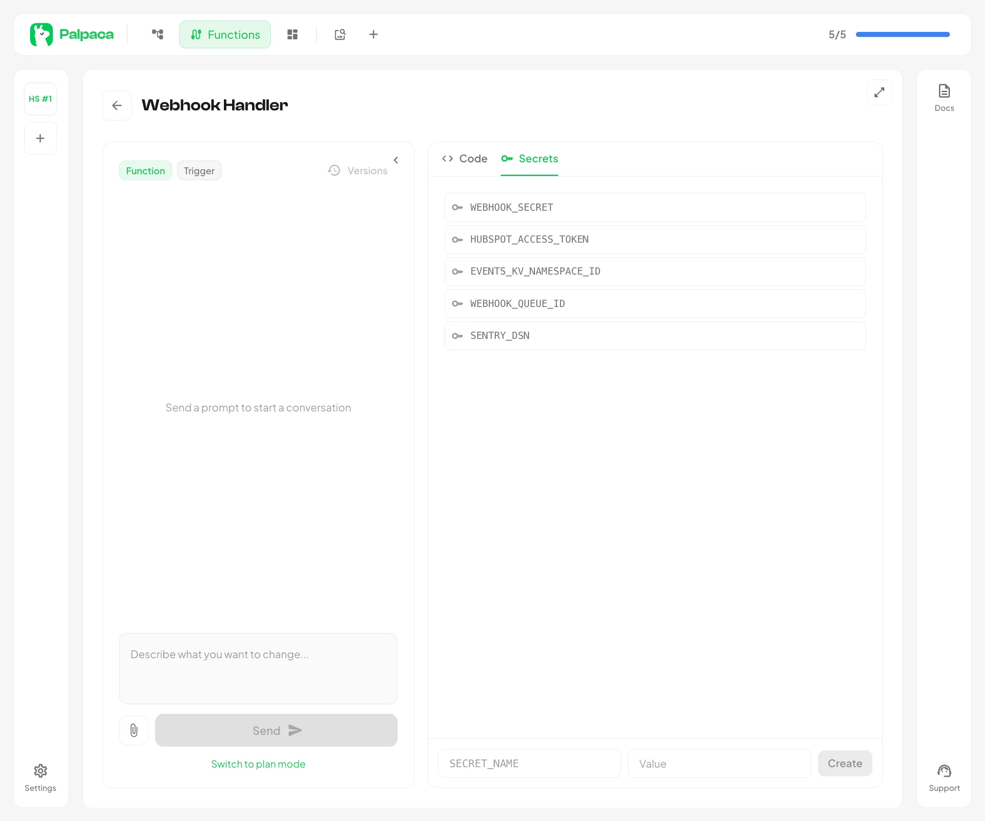Switch to the Trigger mode toggle
985x821 pixels.
click(x=199, y=171)
